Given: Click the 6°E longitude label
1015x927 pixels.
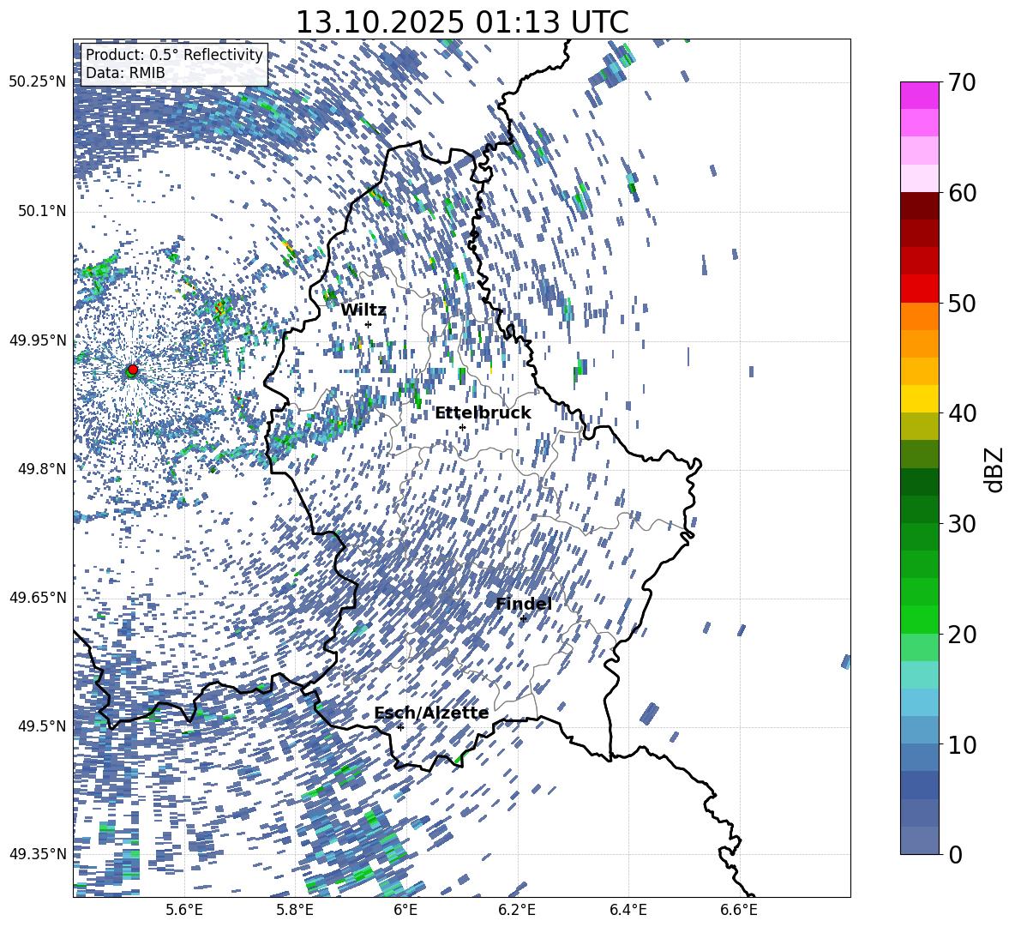Looking at the screenshot, I should coord(405,910).
